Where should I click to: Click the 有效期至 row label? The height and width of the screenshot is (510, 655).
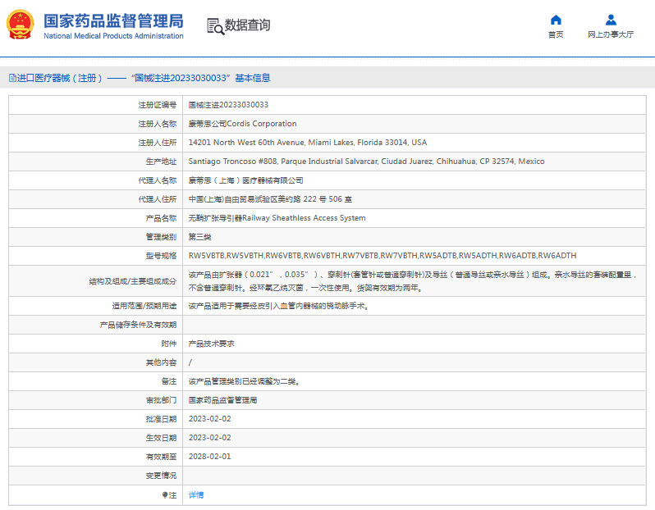(x=161, y=456)
